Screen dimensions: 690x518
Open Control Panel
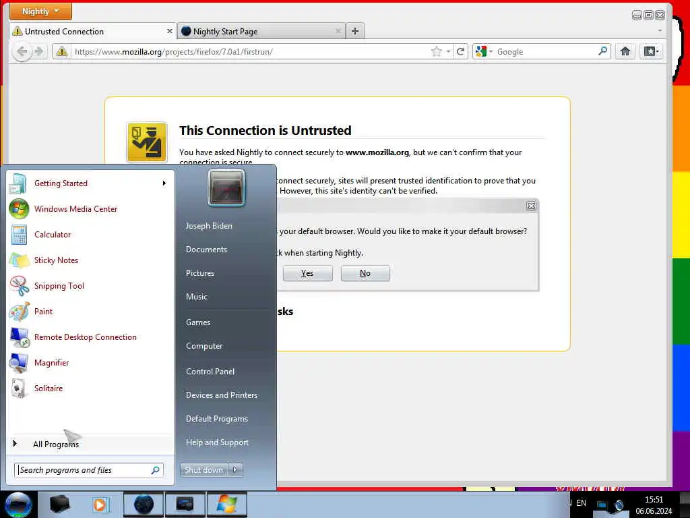click(x=210, y=372)
